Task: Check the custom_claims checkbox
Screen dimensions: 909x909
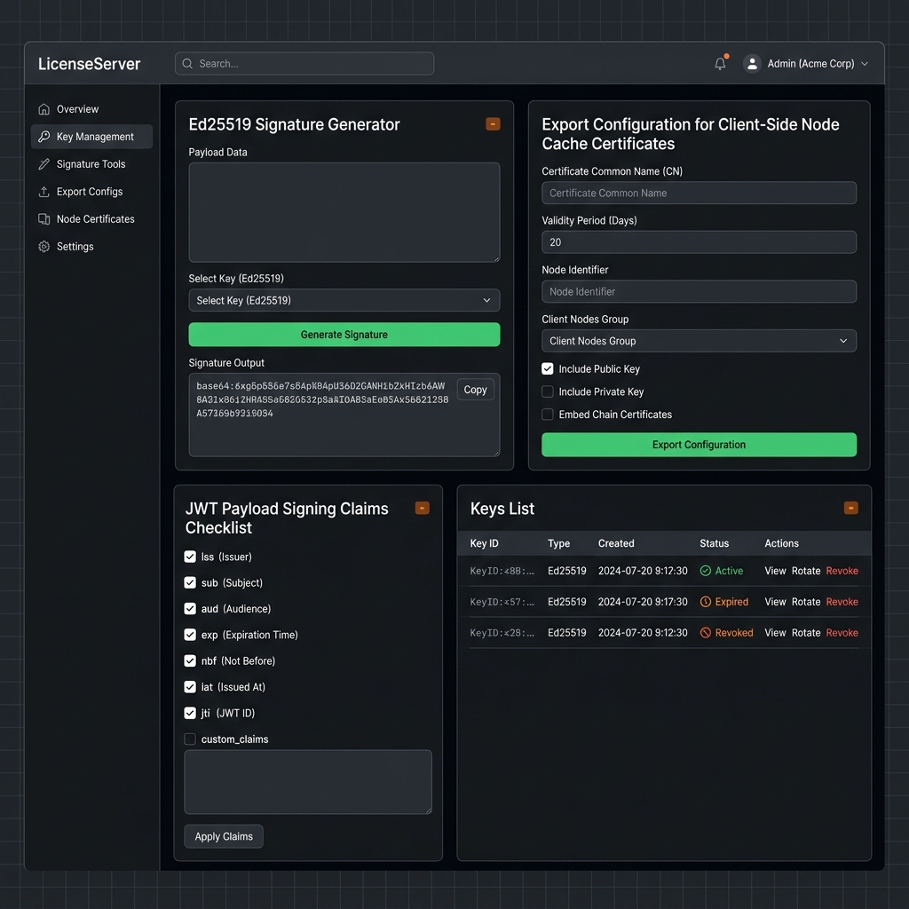Action: coord(190,739)
